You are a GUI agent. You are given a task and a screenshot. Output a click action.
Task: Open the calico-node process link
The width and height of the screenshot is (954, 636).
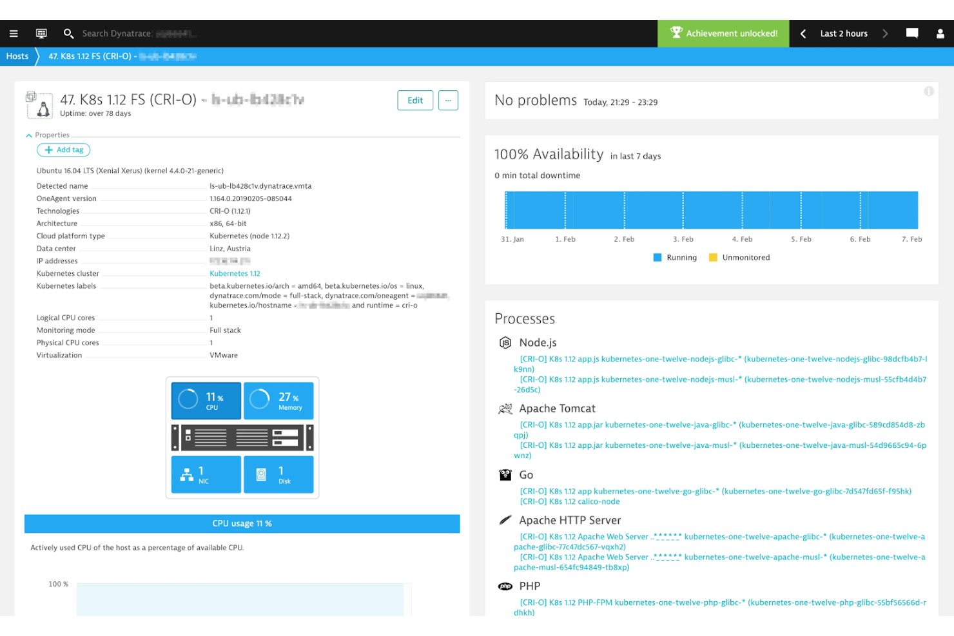(570, 501)
